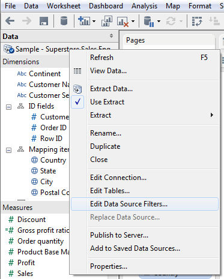Click the Abc icon beside Continent

[x=22, y=74]
